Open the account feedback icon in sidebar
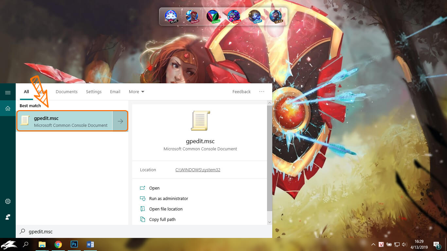 8,217
